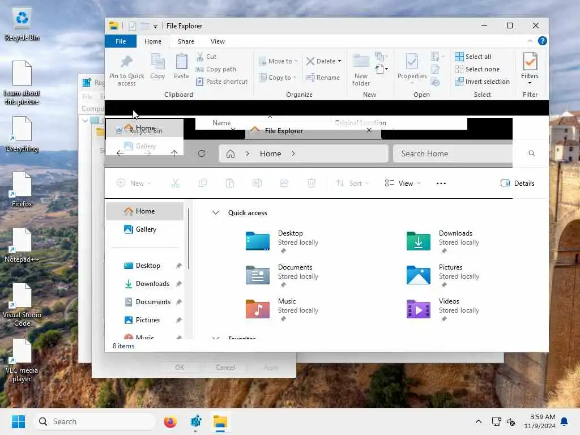Open the Music folder in Quick access
The width and height of the screenshot is (580, 435).
282,310
